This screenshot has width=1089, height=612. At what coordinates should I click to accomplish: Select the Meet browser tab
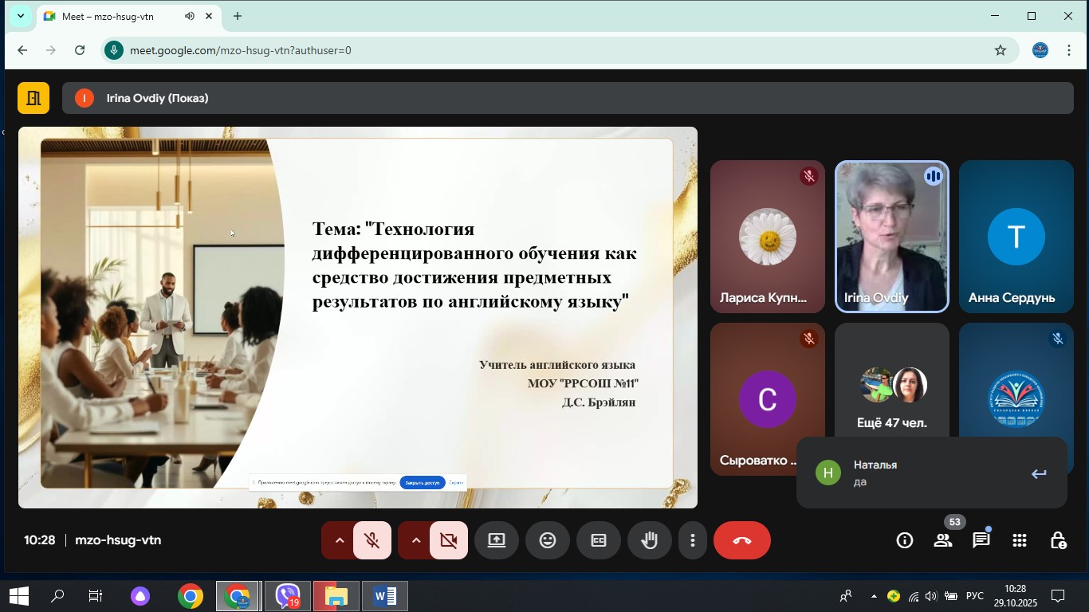coord(120,16)
